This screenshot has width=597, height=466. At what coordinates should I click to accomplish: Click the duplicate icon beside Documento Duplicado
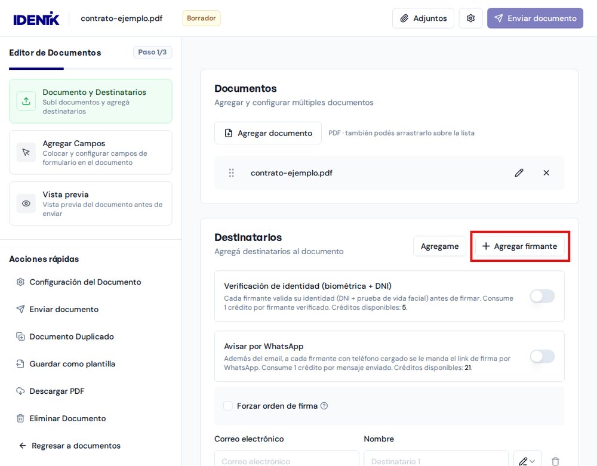(x=20, y=337)
